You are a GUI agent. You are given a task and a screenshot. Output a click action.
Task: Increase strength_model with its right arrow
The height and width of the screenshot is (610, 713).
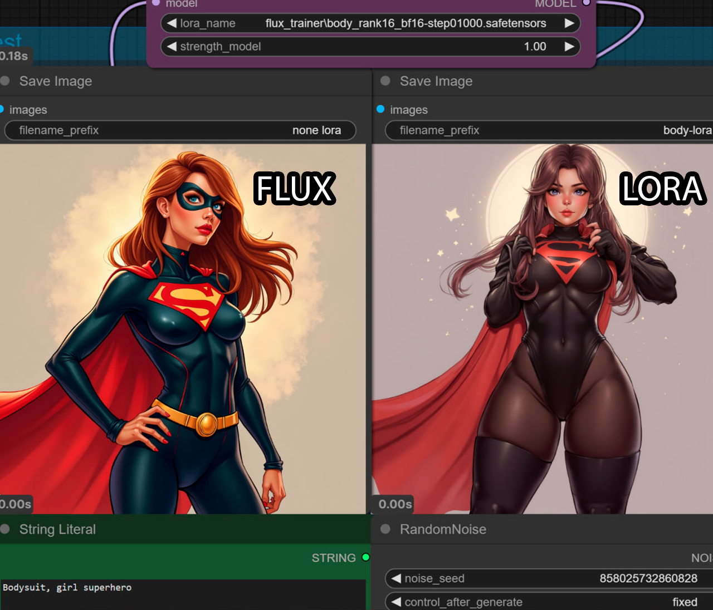569,47
